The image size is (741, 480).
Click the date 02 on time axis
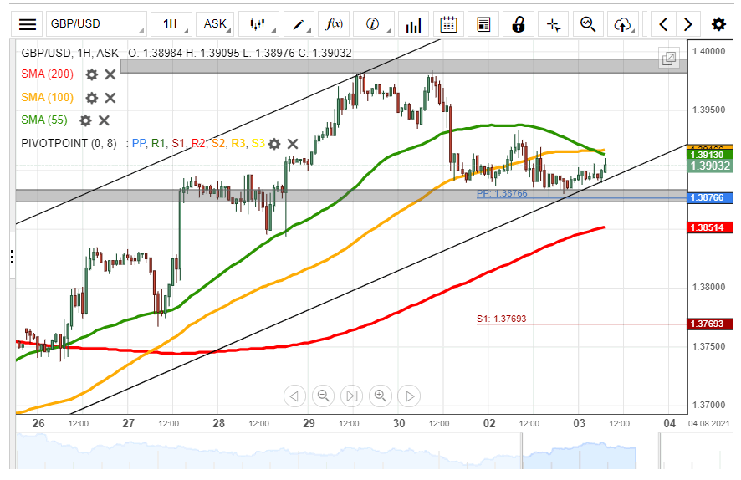point(489,423)
